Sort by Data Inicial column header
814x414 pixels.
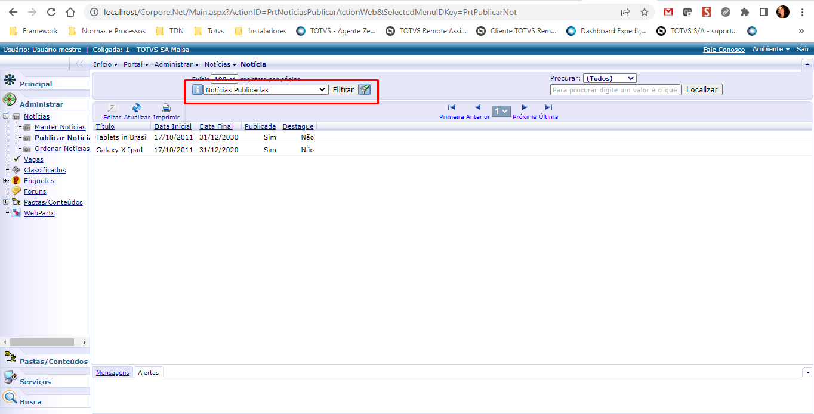point(173,126)
